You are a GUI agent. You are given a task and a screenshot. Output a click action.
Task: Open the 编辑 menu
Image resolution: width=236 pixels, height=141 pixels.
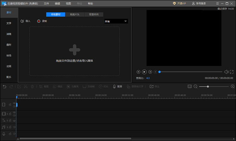coord(57,3)
